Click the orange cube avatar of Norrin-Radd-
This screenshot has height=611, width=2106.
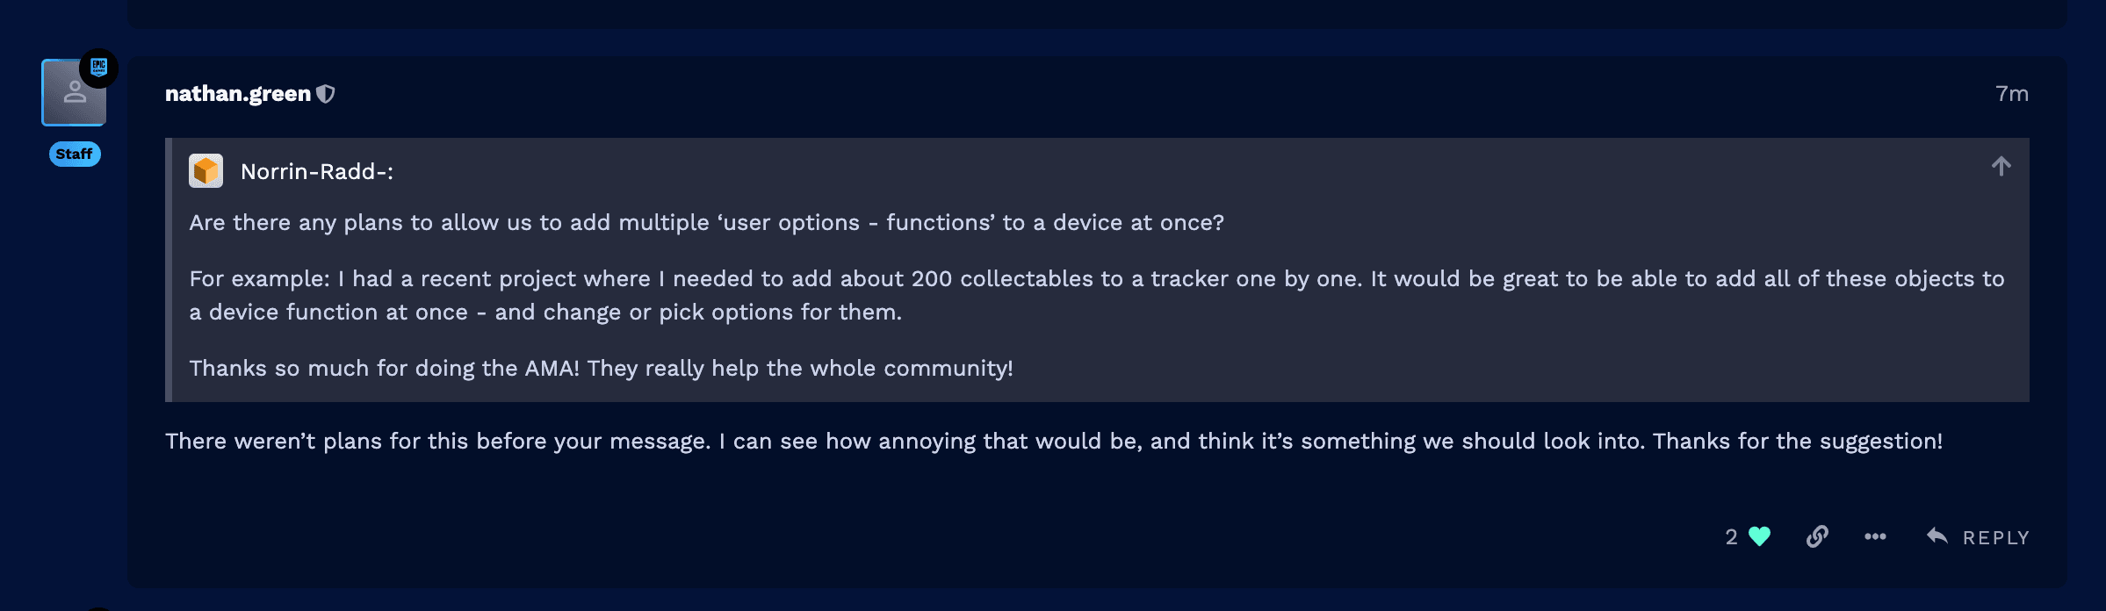(206, 171)
